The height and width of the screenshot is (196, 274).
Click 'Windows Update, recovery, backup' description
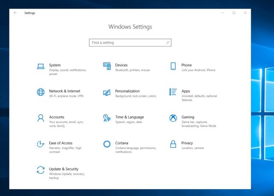click(x=67, y=176)
